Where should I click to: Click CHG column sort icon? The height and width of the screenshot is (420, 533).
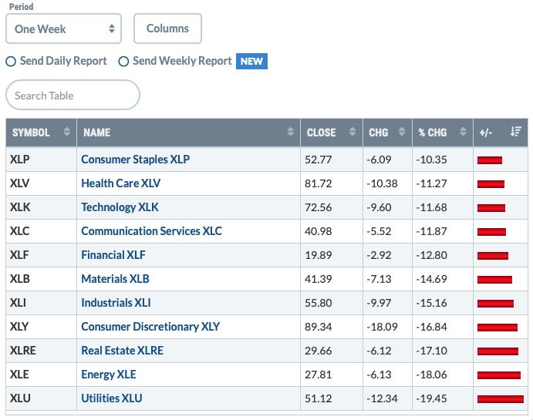[x=402, y=132]
